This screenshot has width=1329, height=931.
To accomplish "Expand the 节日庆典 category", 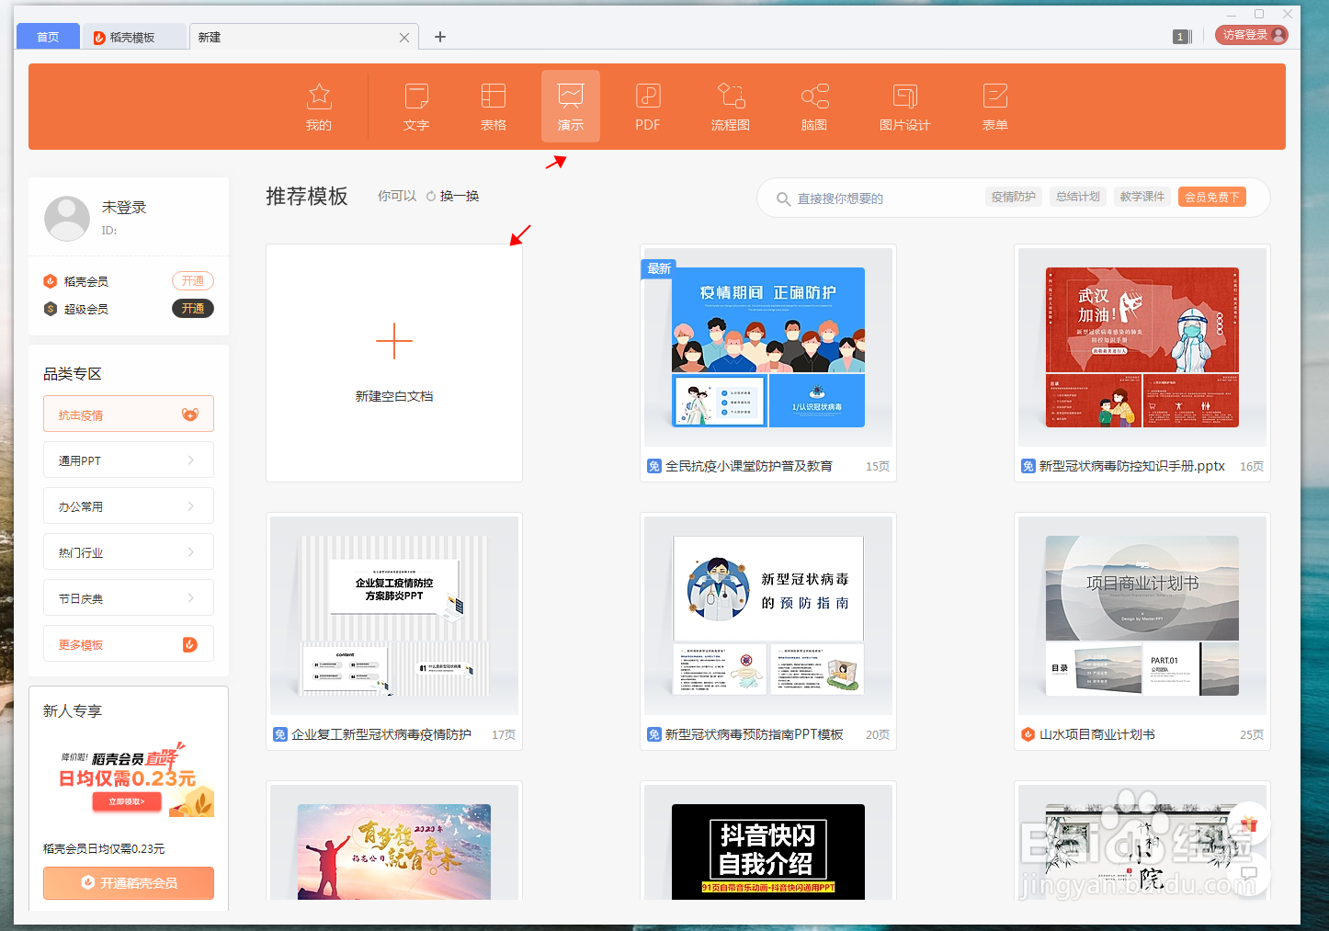I will click(x=128, y=597).
